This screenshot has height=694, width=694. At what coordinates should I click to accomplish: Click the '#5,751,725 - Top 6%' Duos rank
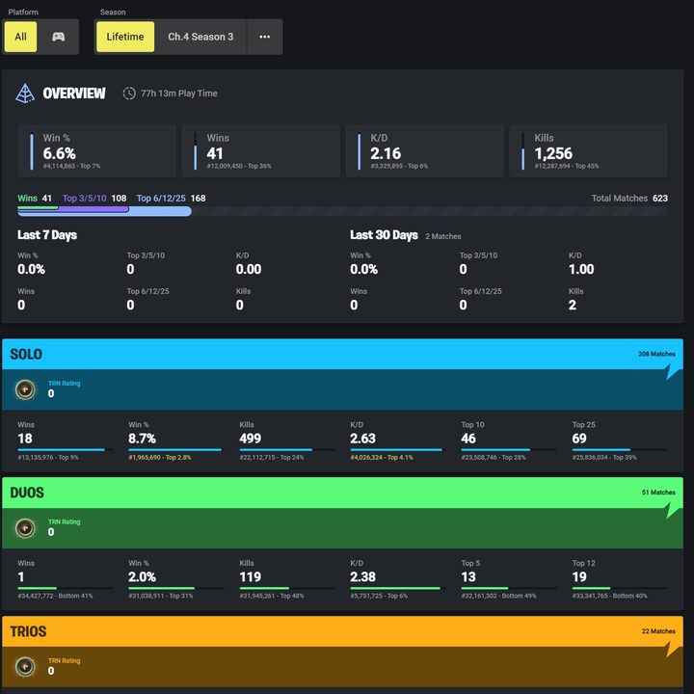[x=379, y=597]
